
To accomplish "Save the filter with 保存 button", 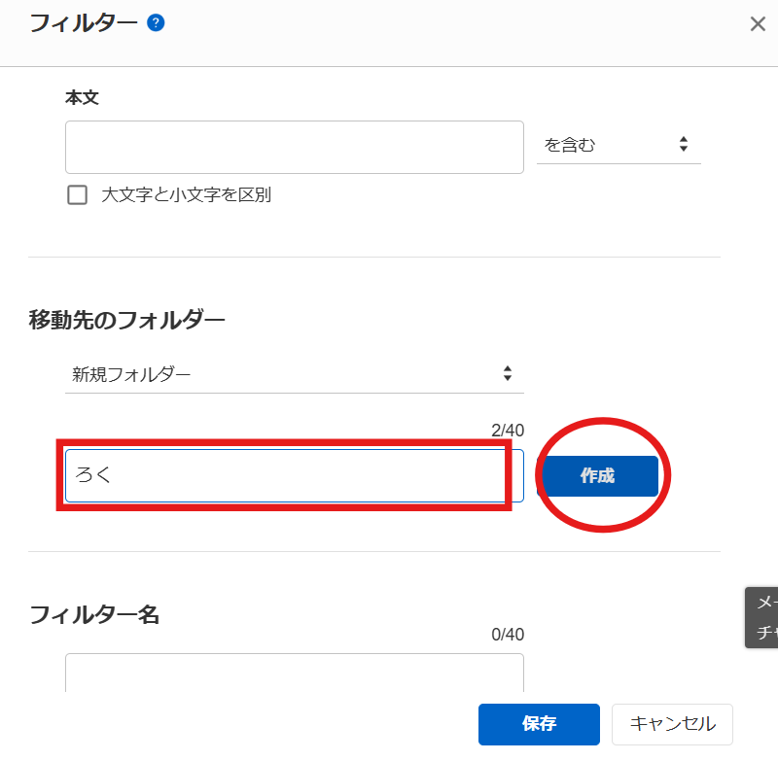I will (539, 724).
